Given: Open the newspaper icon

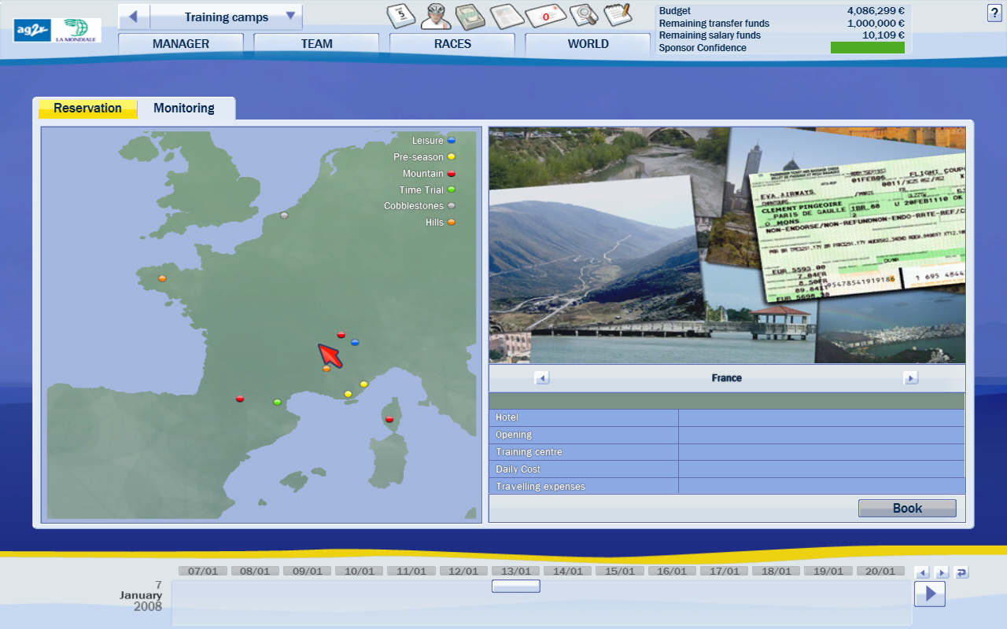Looking at the screenshot, I should pyautogui.click(x=506, y=15).
